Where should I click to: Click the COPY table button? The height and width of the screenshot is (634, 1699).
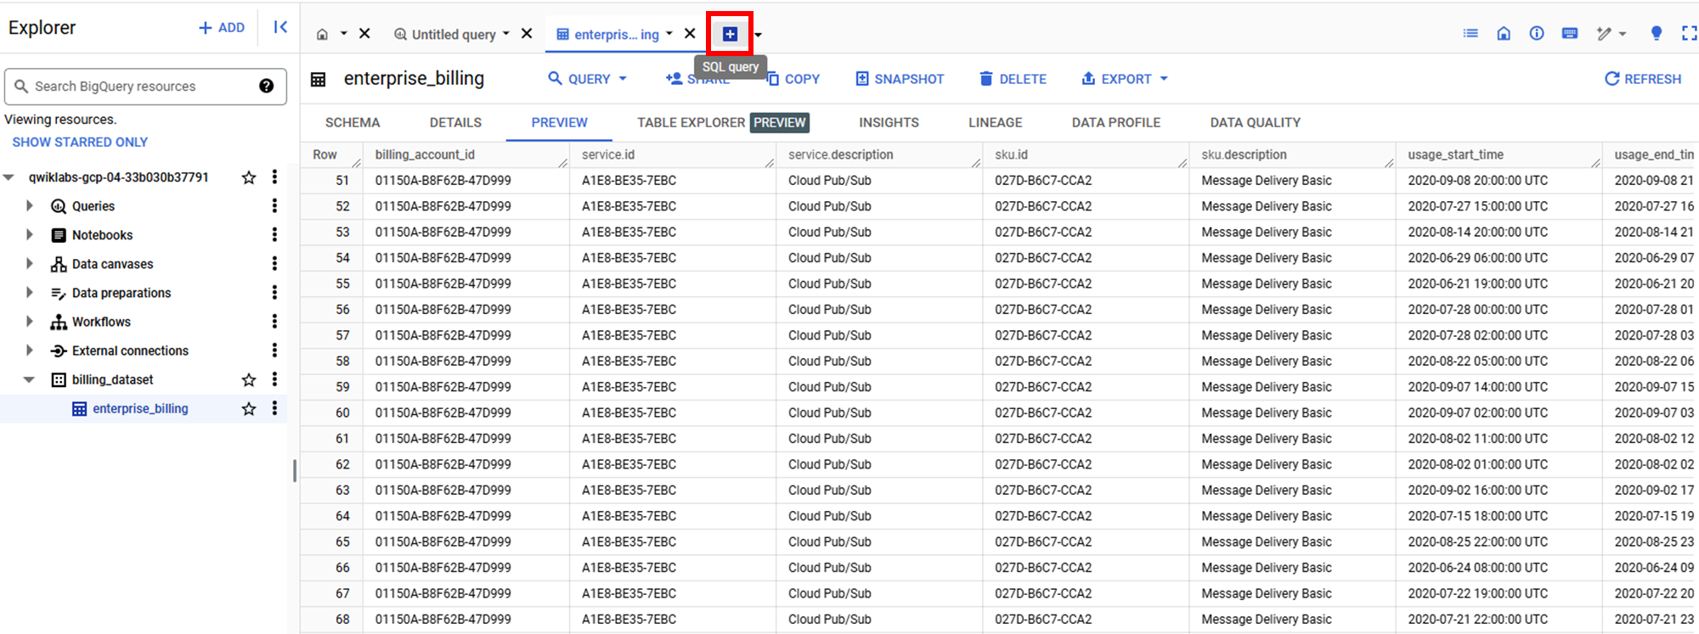[793, 79]
